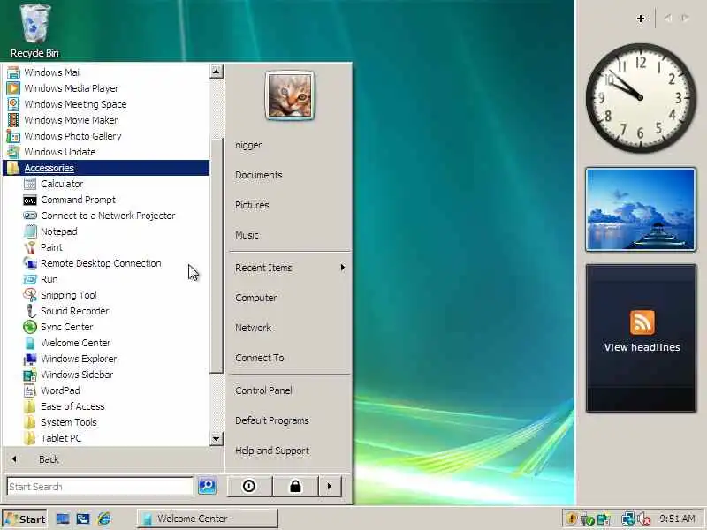Screen dimensions: 707x530
Task: Click the cat user account picture
Action: 290,95
